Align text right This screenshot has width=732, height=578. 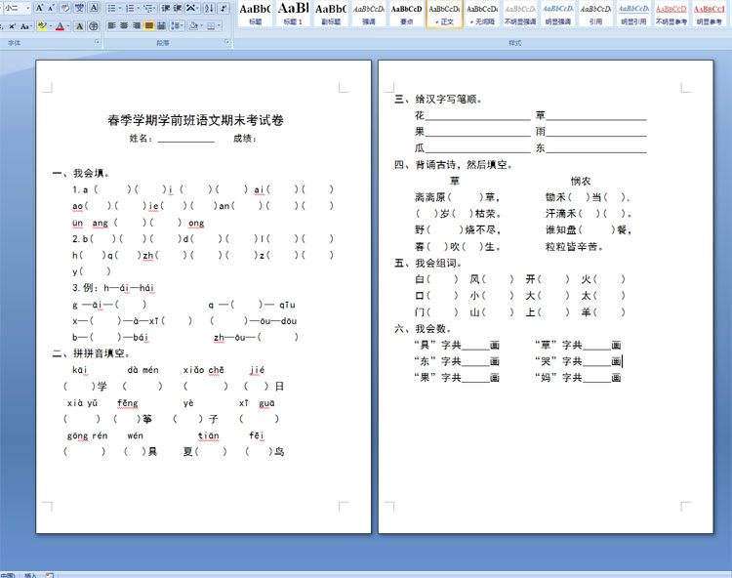[137, 25]
